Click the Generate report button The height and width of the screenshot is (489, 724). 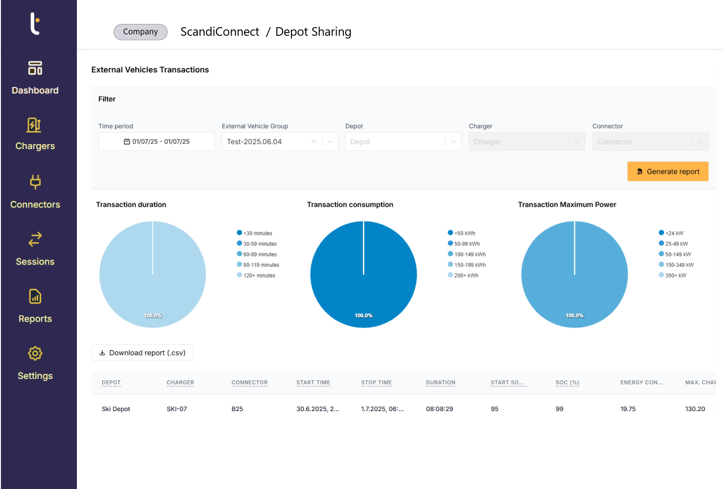tap(667, 172)
